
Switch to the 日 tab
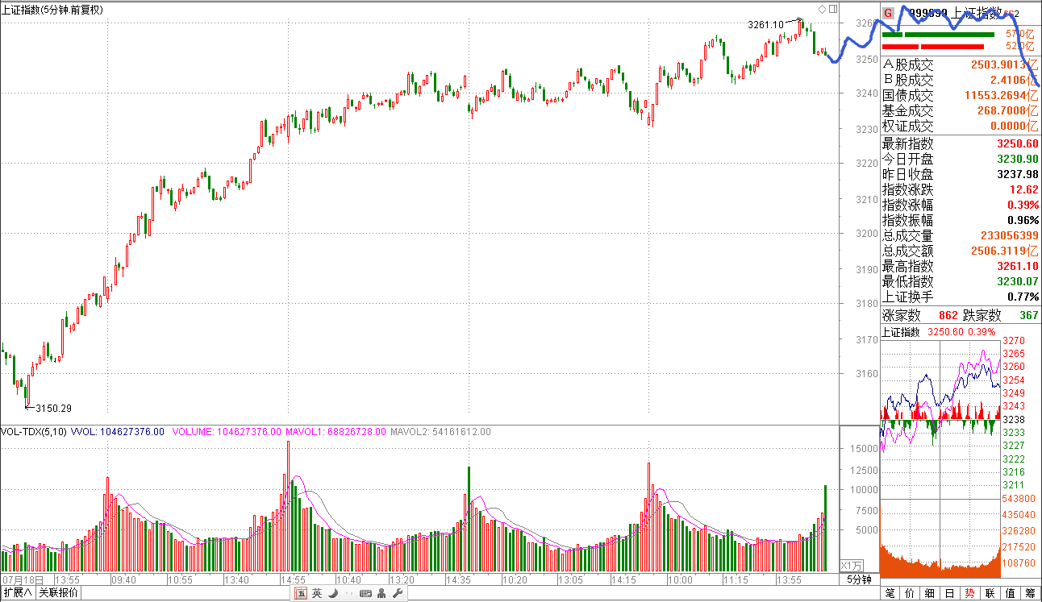coord(950,594)
